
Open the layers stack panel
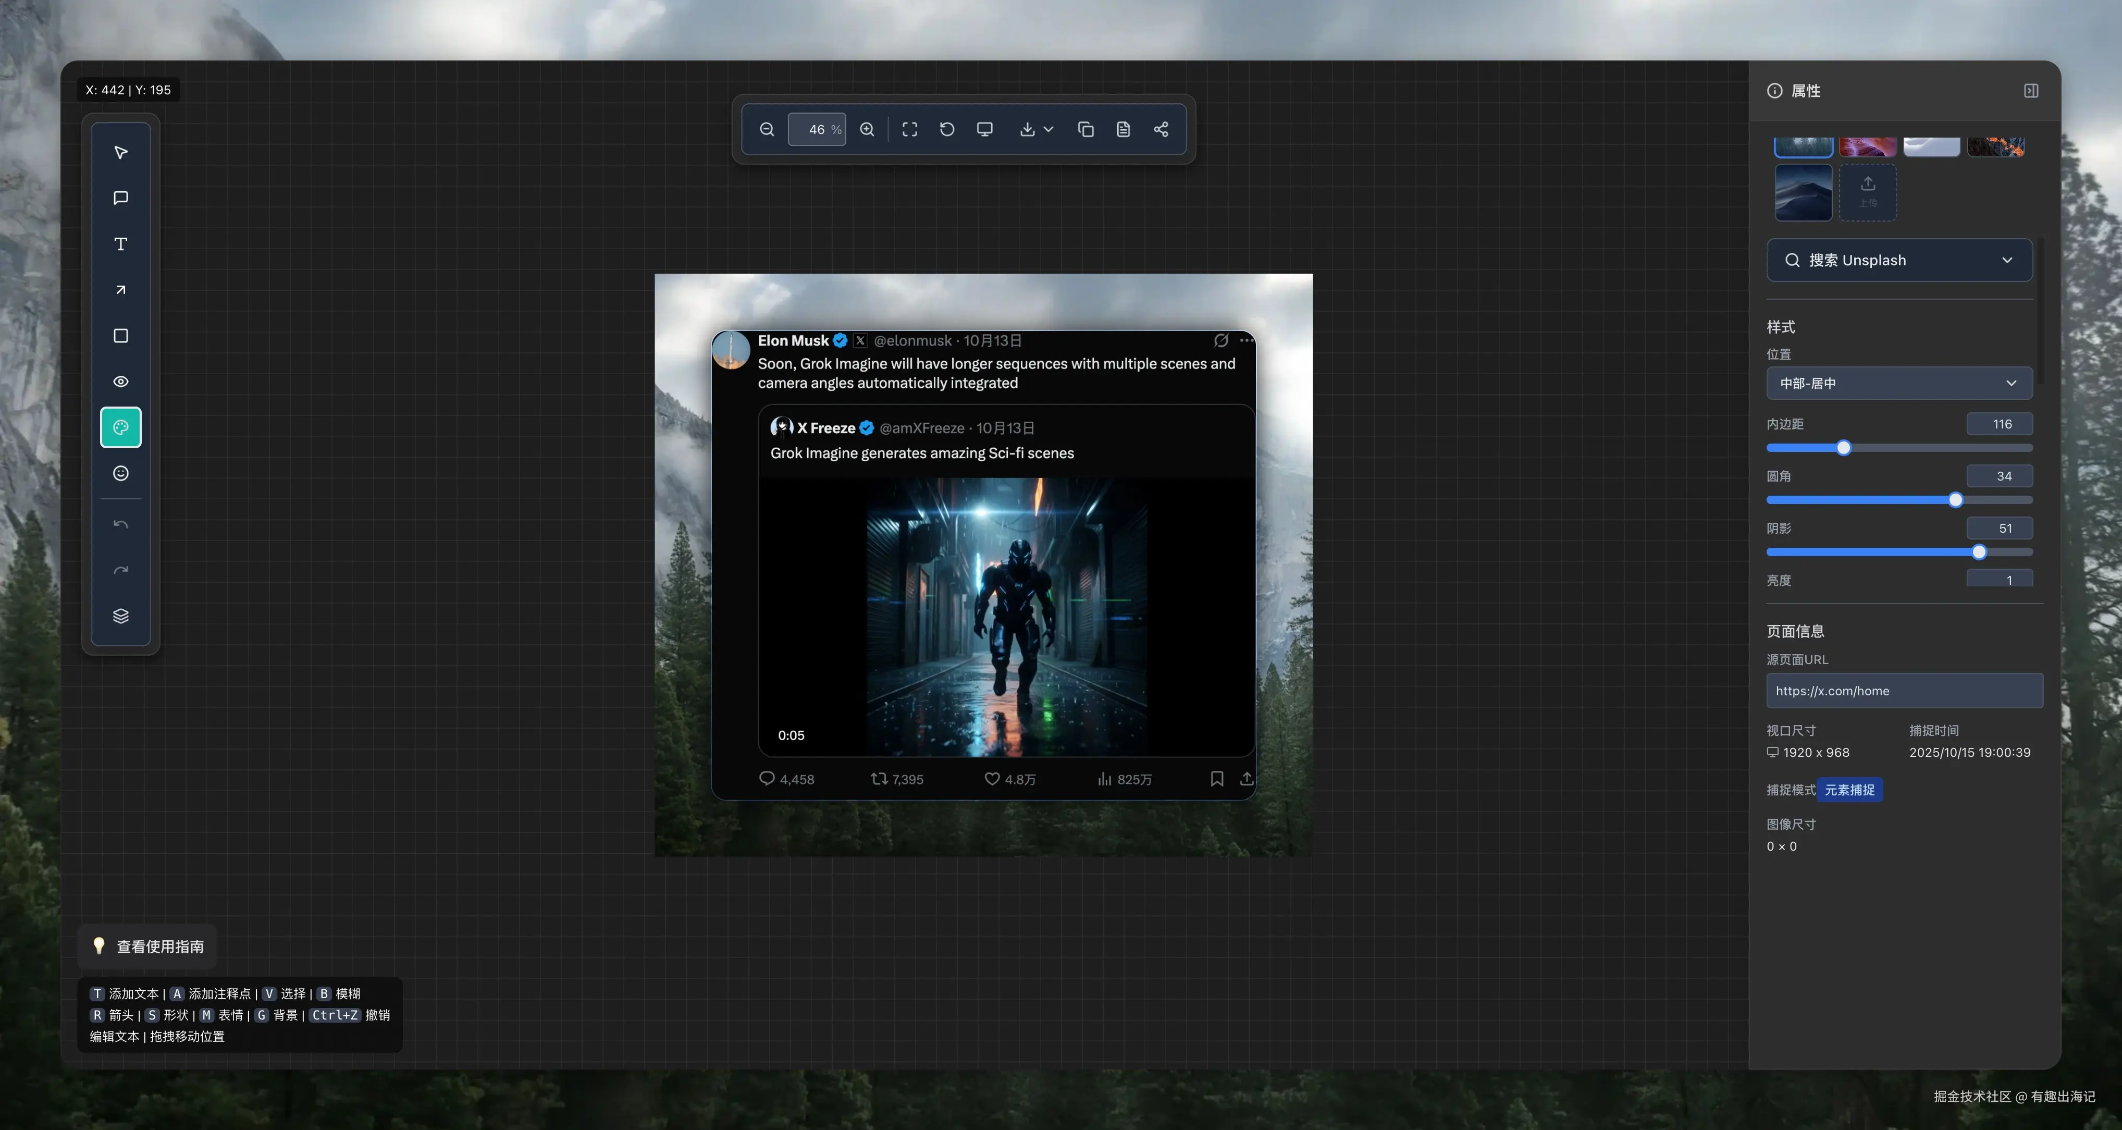120,616
